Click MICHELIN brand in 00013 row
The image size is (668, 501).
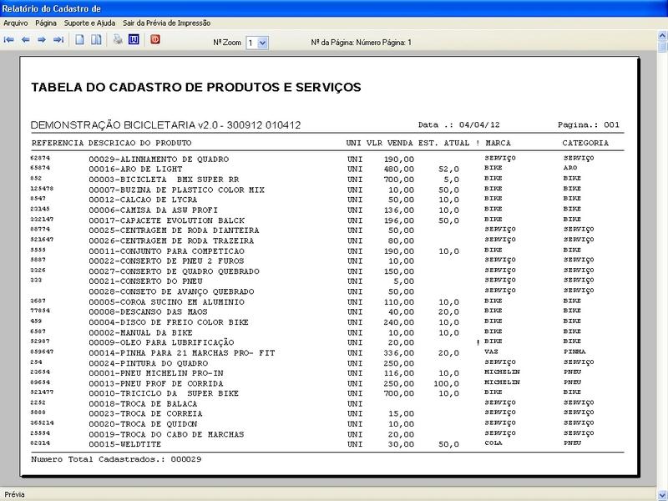pyautogui.click(x=502, y=382)
